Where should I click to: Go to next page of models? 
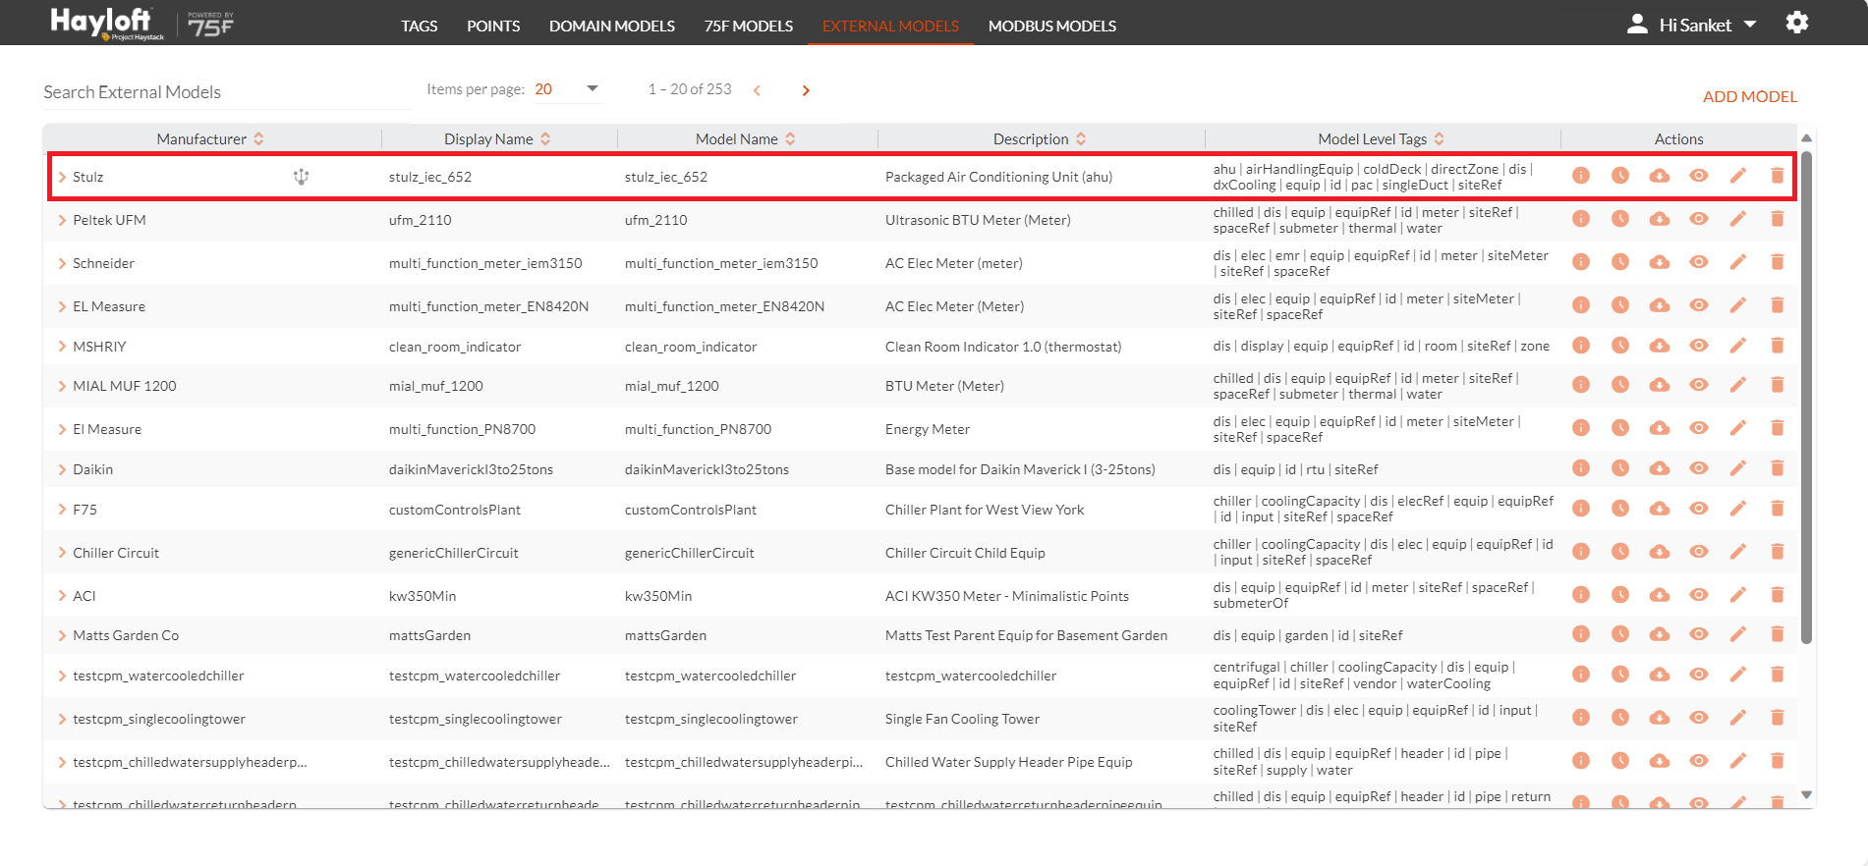tap(806, 90)
